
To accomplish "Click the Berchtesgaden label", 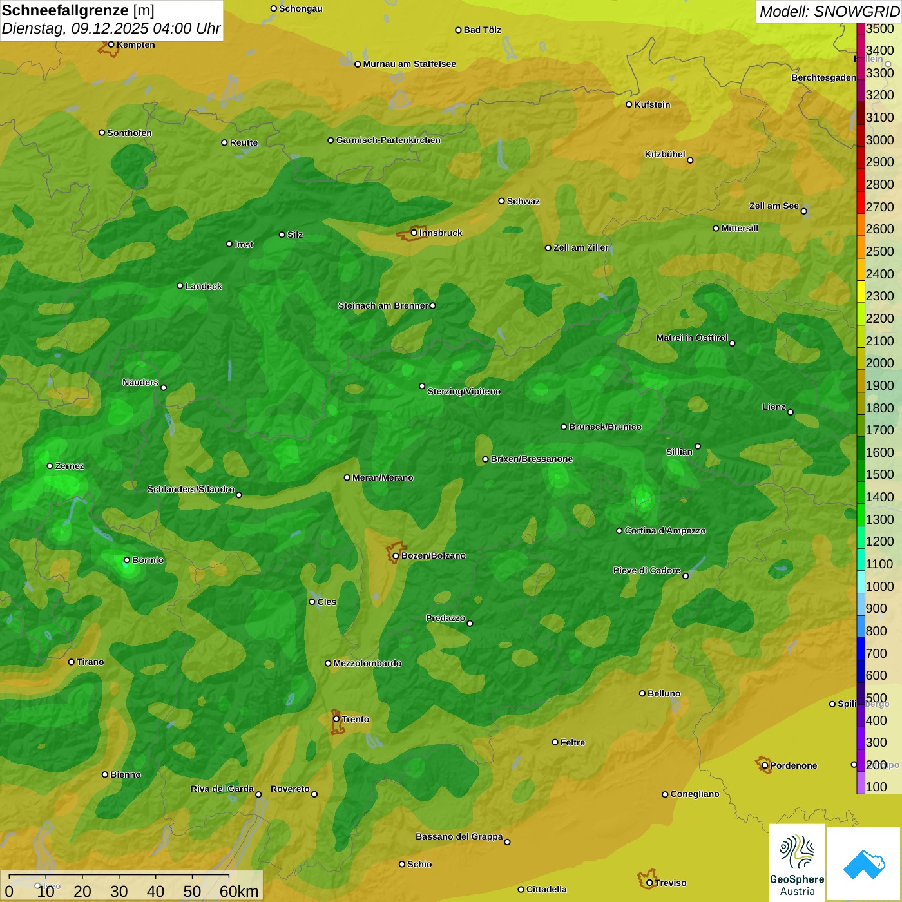I will [823, 77].
